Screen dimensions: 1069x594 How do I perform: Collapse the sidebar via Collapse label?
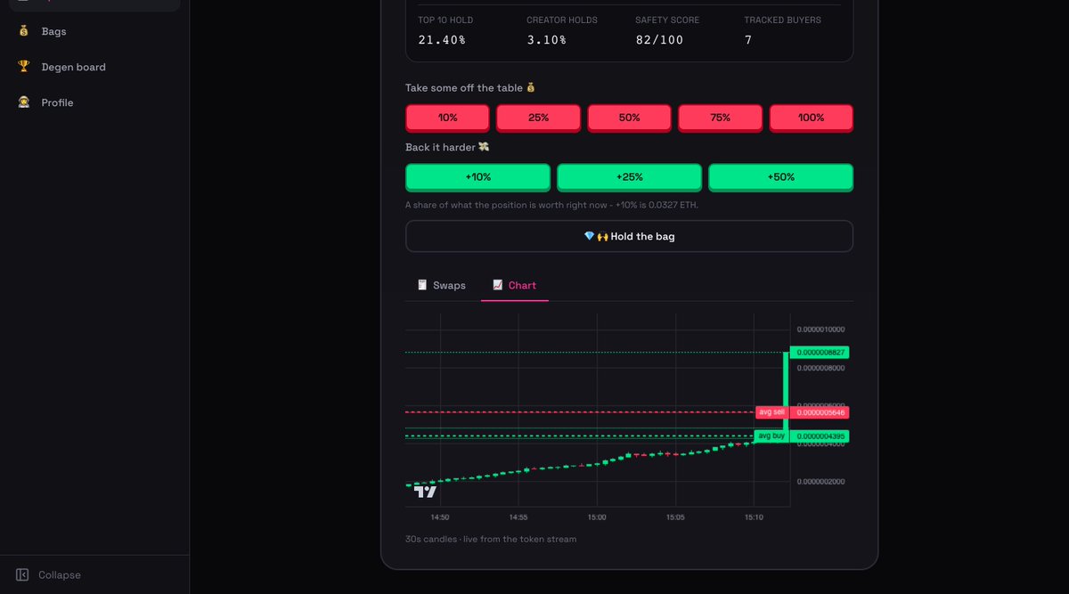(60, 575)
